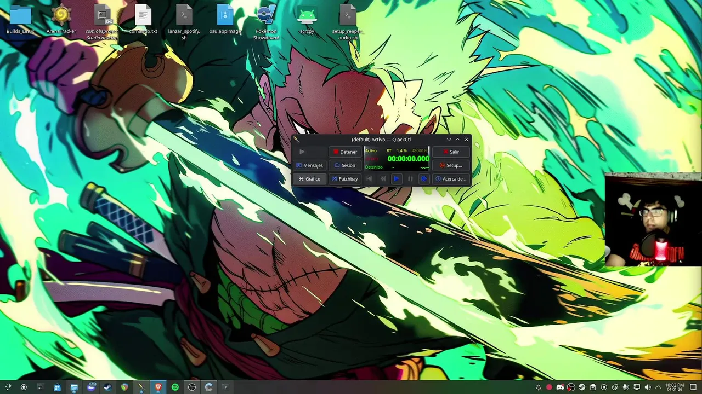Switch to Brave browser in taskbar
This screenshot has height=394, width=702.
158,387
